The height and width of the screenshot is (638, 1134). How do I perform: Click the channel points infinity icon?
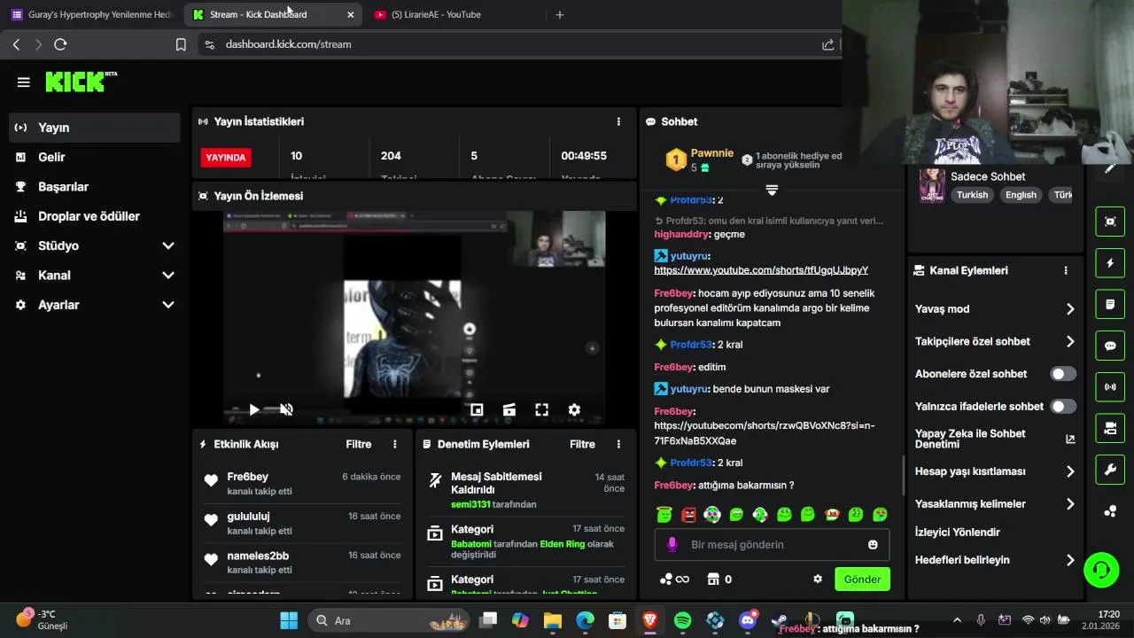click(x=674, y=580)
